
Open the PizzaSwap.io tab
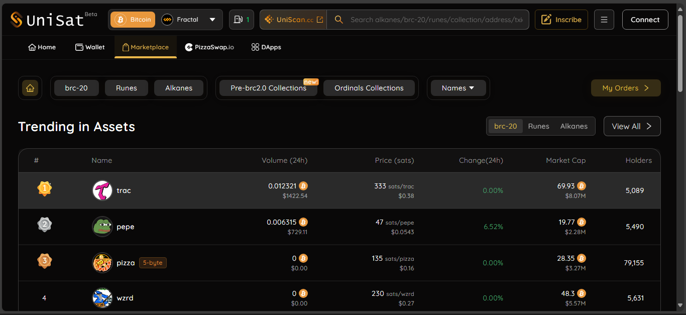pos(209,47)
